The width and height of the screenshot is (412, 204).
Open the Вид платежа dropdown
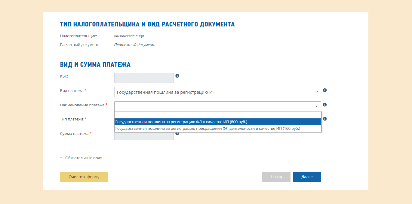(217, 92)
